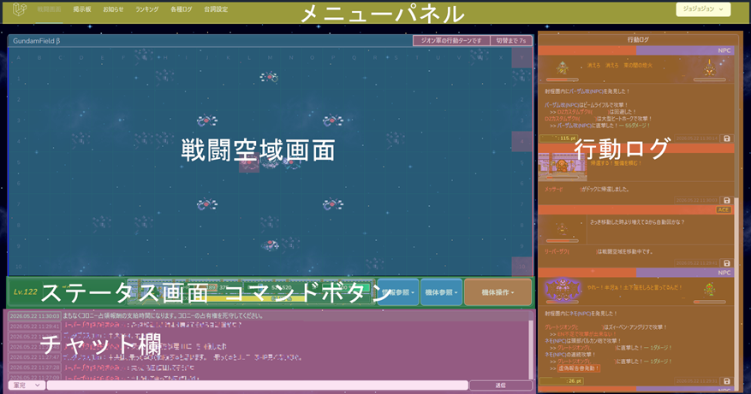Expand the 機体参照 command menu
Image resolution: width=751 pixels, height=394 pixels.
point(441,292)
